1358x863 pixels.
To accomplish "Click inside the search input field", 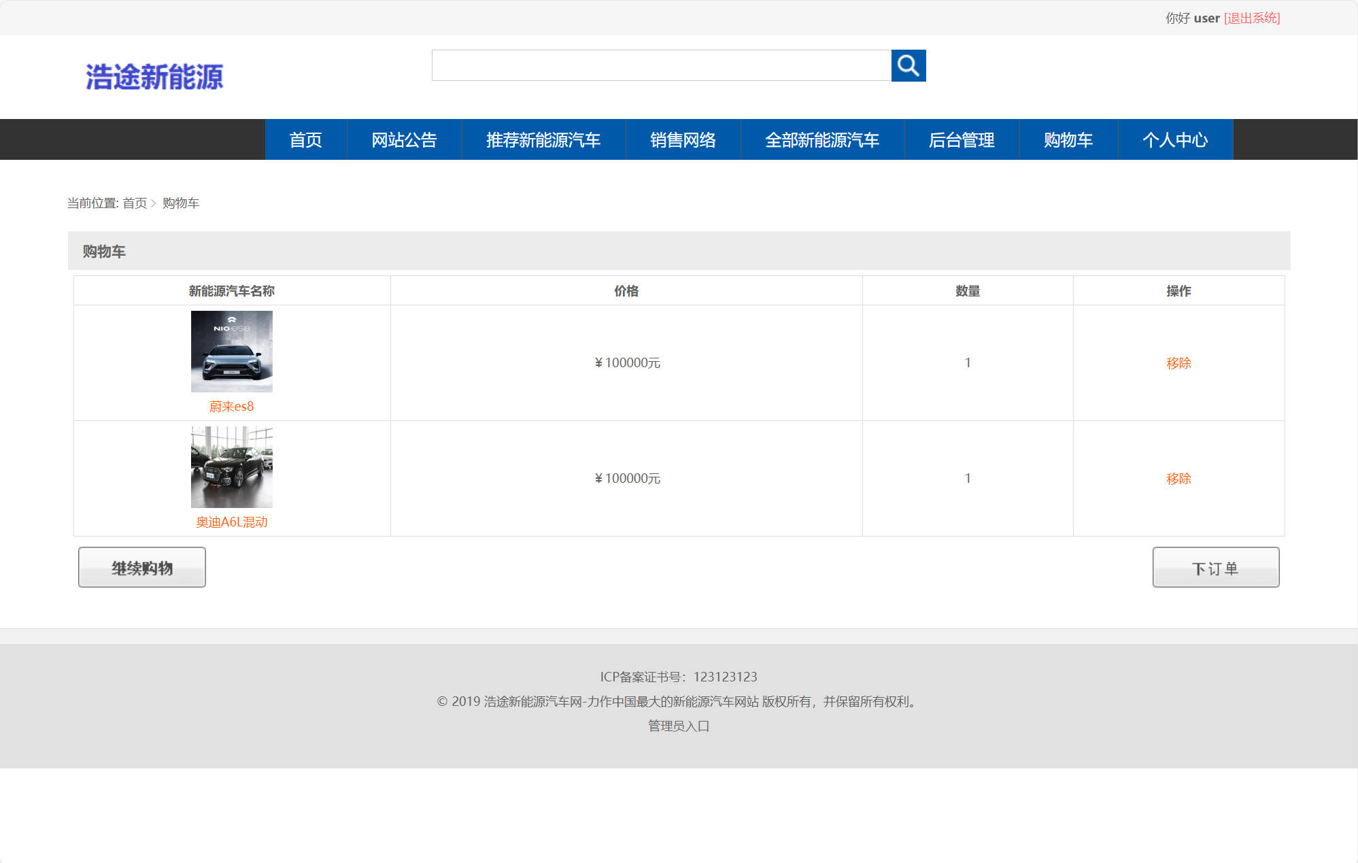I will [660, 66].
